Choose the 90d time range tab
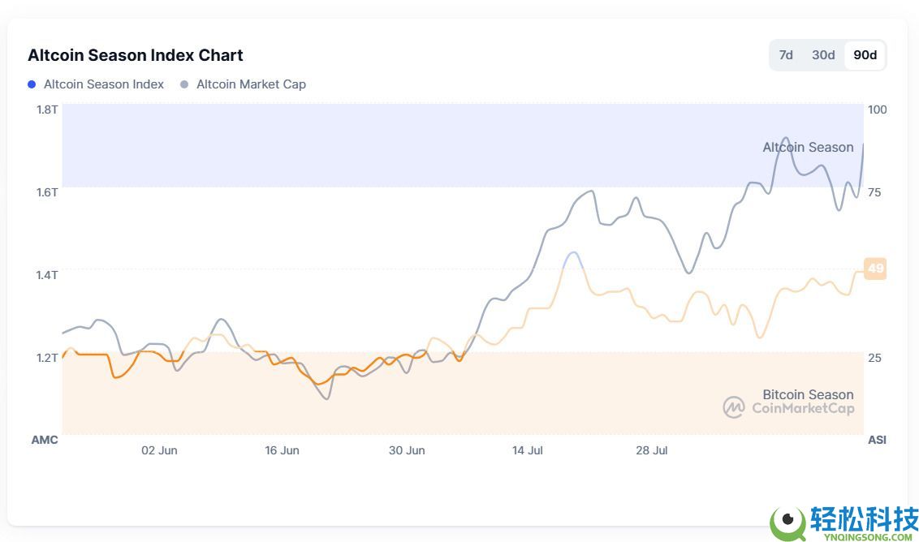The height and width of the screenshot is (542, 919). 865,55
